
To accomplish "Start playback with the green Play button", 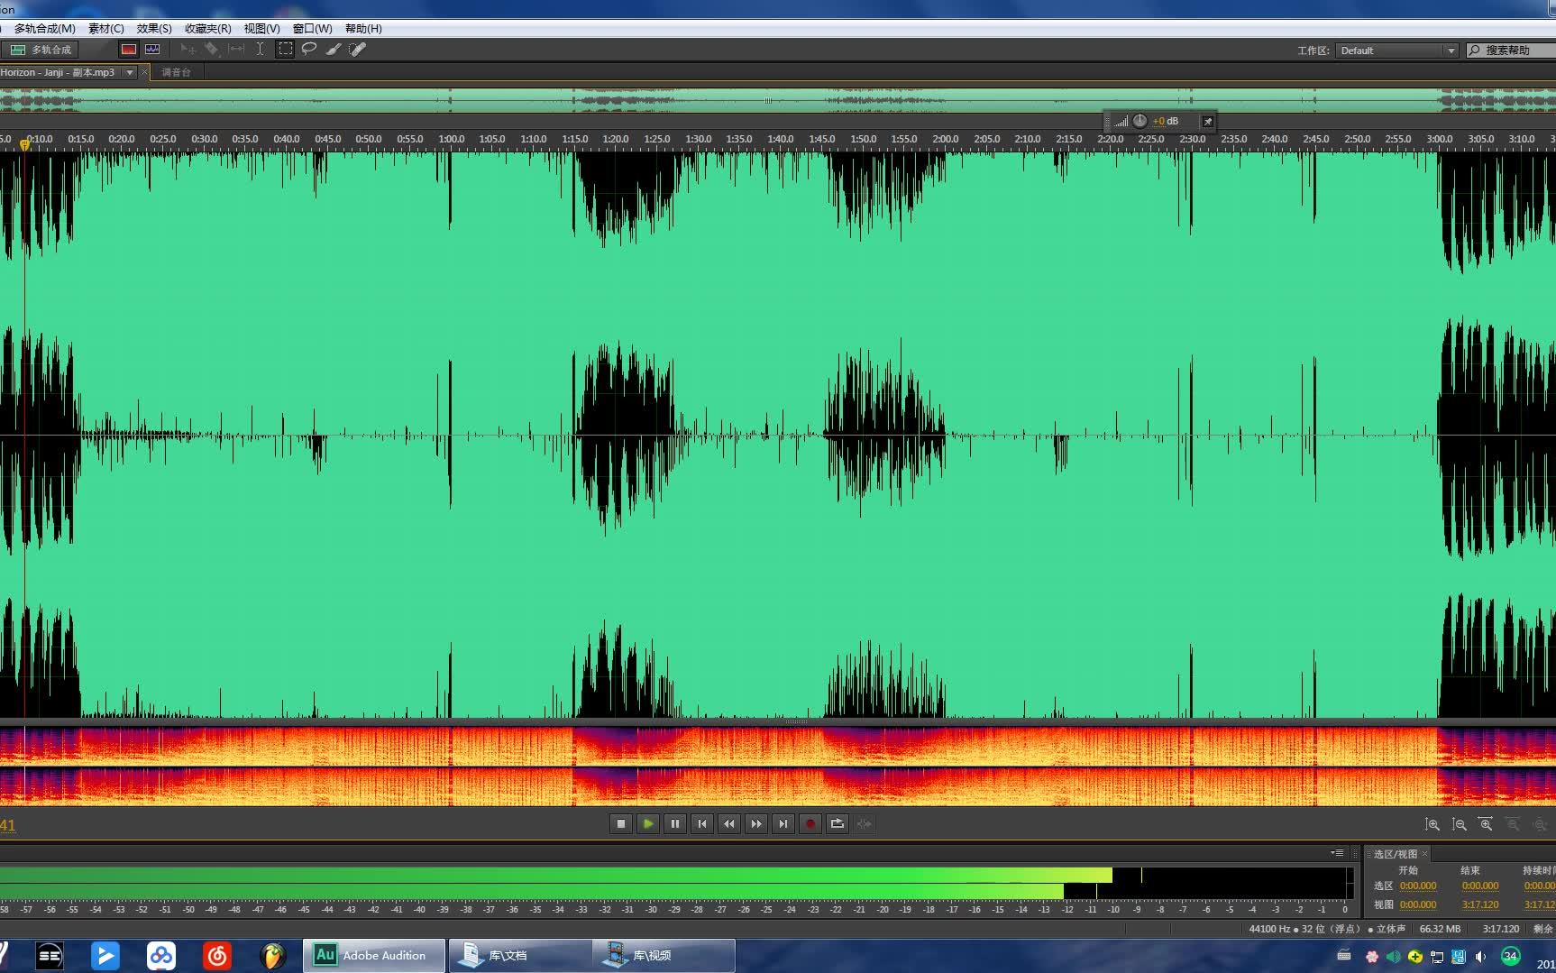I will [647, 823].
